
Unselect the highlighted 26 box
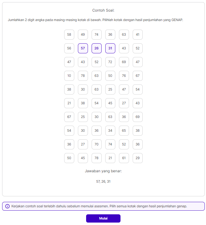96,48
